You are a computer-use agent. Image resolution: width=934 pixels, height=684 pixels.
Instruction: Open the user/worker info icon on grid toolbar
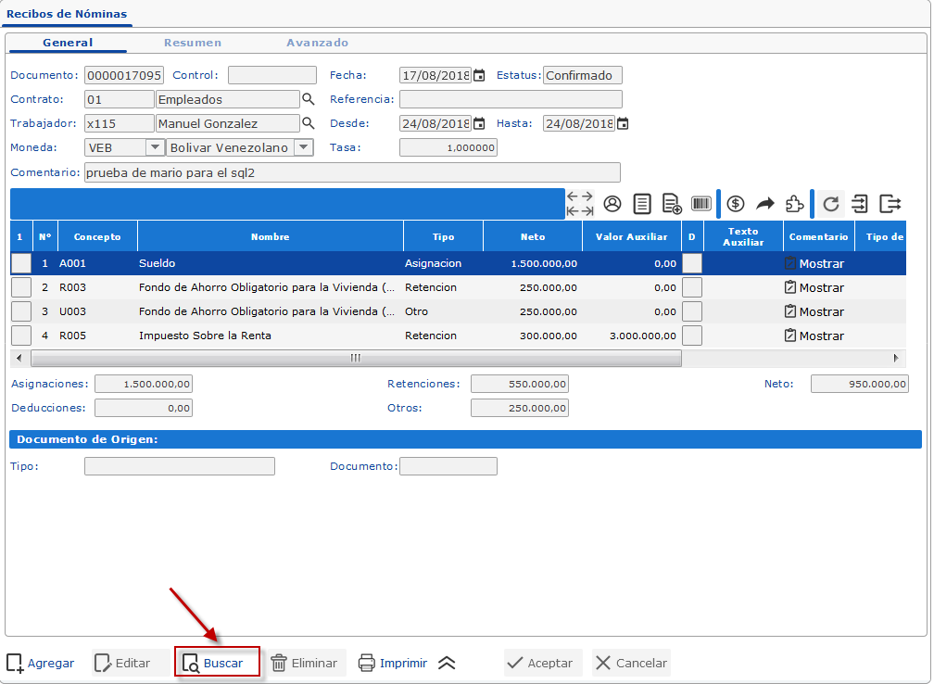tap(612, 203)
